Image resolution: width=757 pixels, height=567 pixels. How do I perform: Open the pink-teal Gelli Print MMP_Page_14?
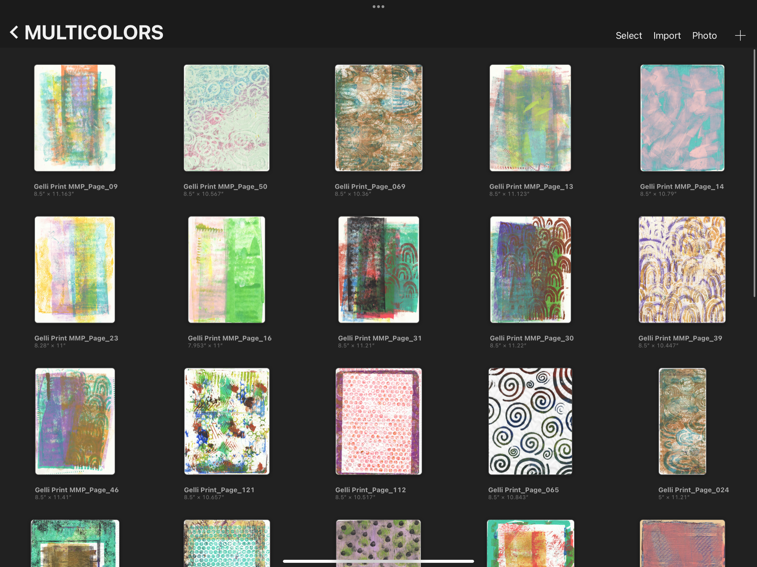[682, 118]
